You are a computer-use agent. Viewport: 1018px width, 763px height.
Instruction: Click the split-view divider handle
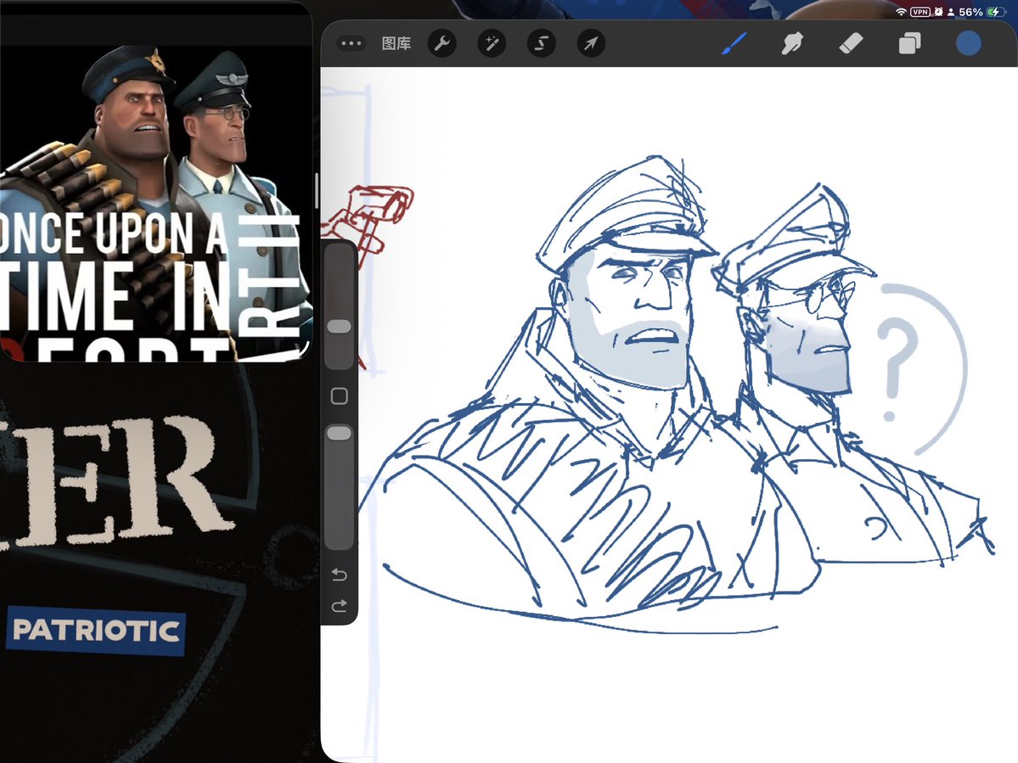[316, 191]
